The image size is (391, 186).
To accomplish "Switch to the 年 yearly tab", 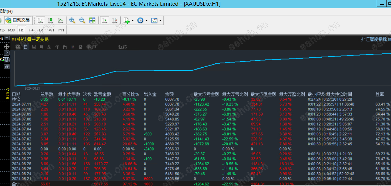I will (57, 47).
